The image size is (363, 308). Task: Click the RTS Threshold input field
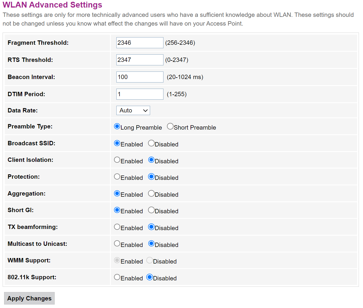[140, 60]
